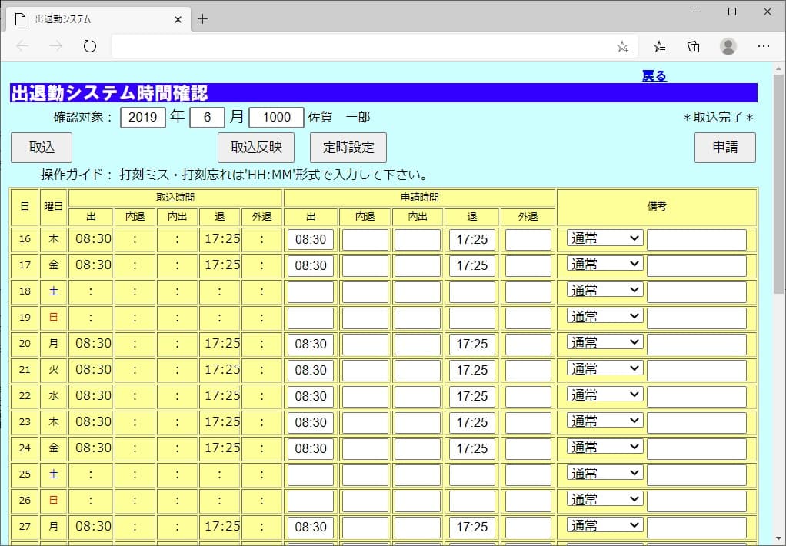Open the browser settings ellipsis menu

pyautogui.click(x=764, y=47)
